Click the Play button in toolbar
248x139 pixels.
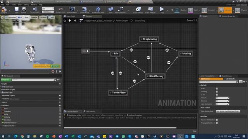[162, 10]
